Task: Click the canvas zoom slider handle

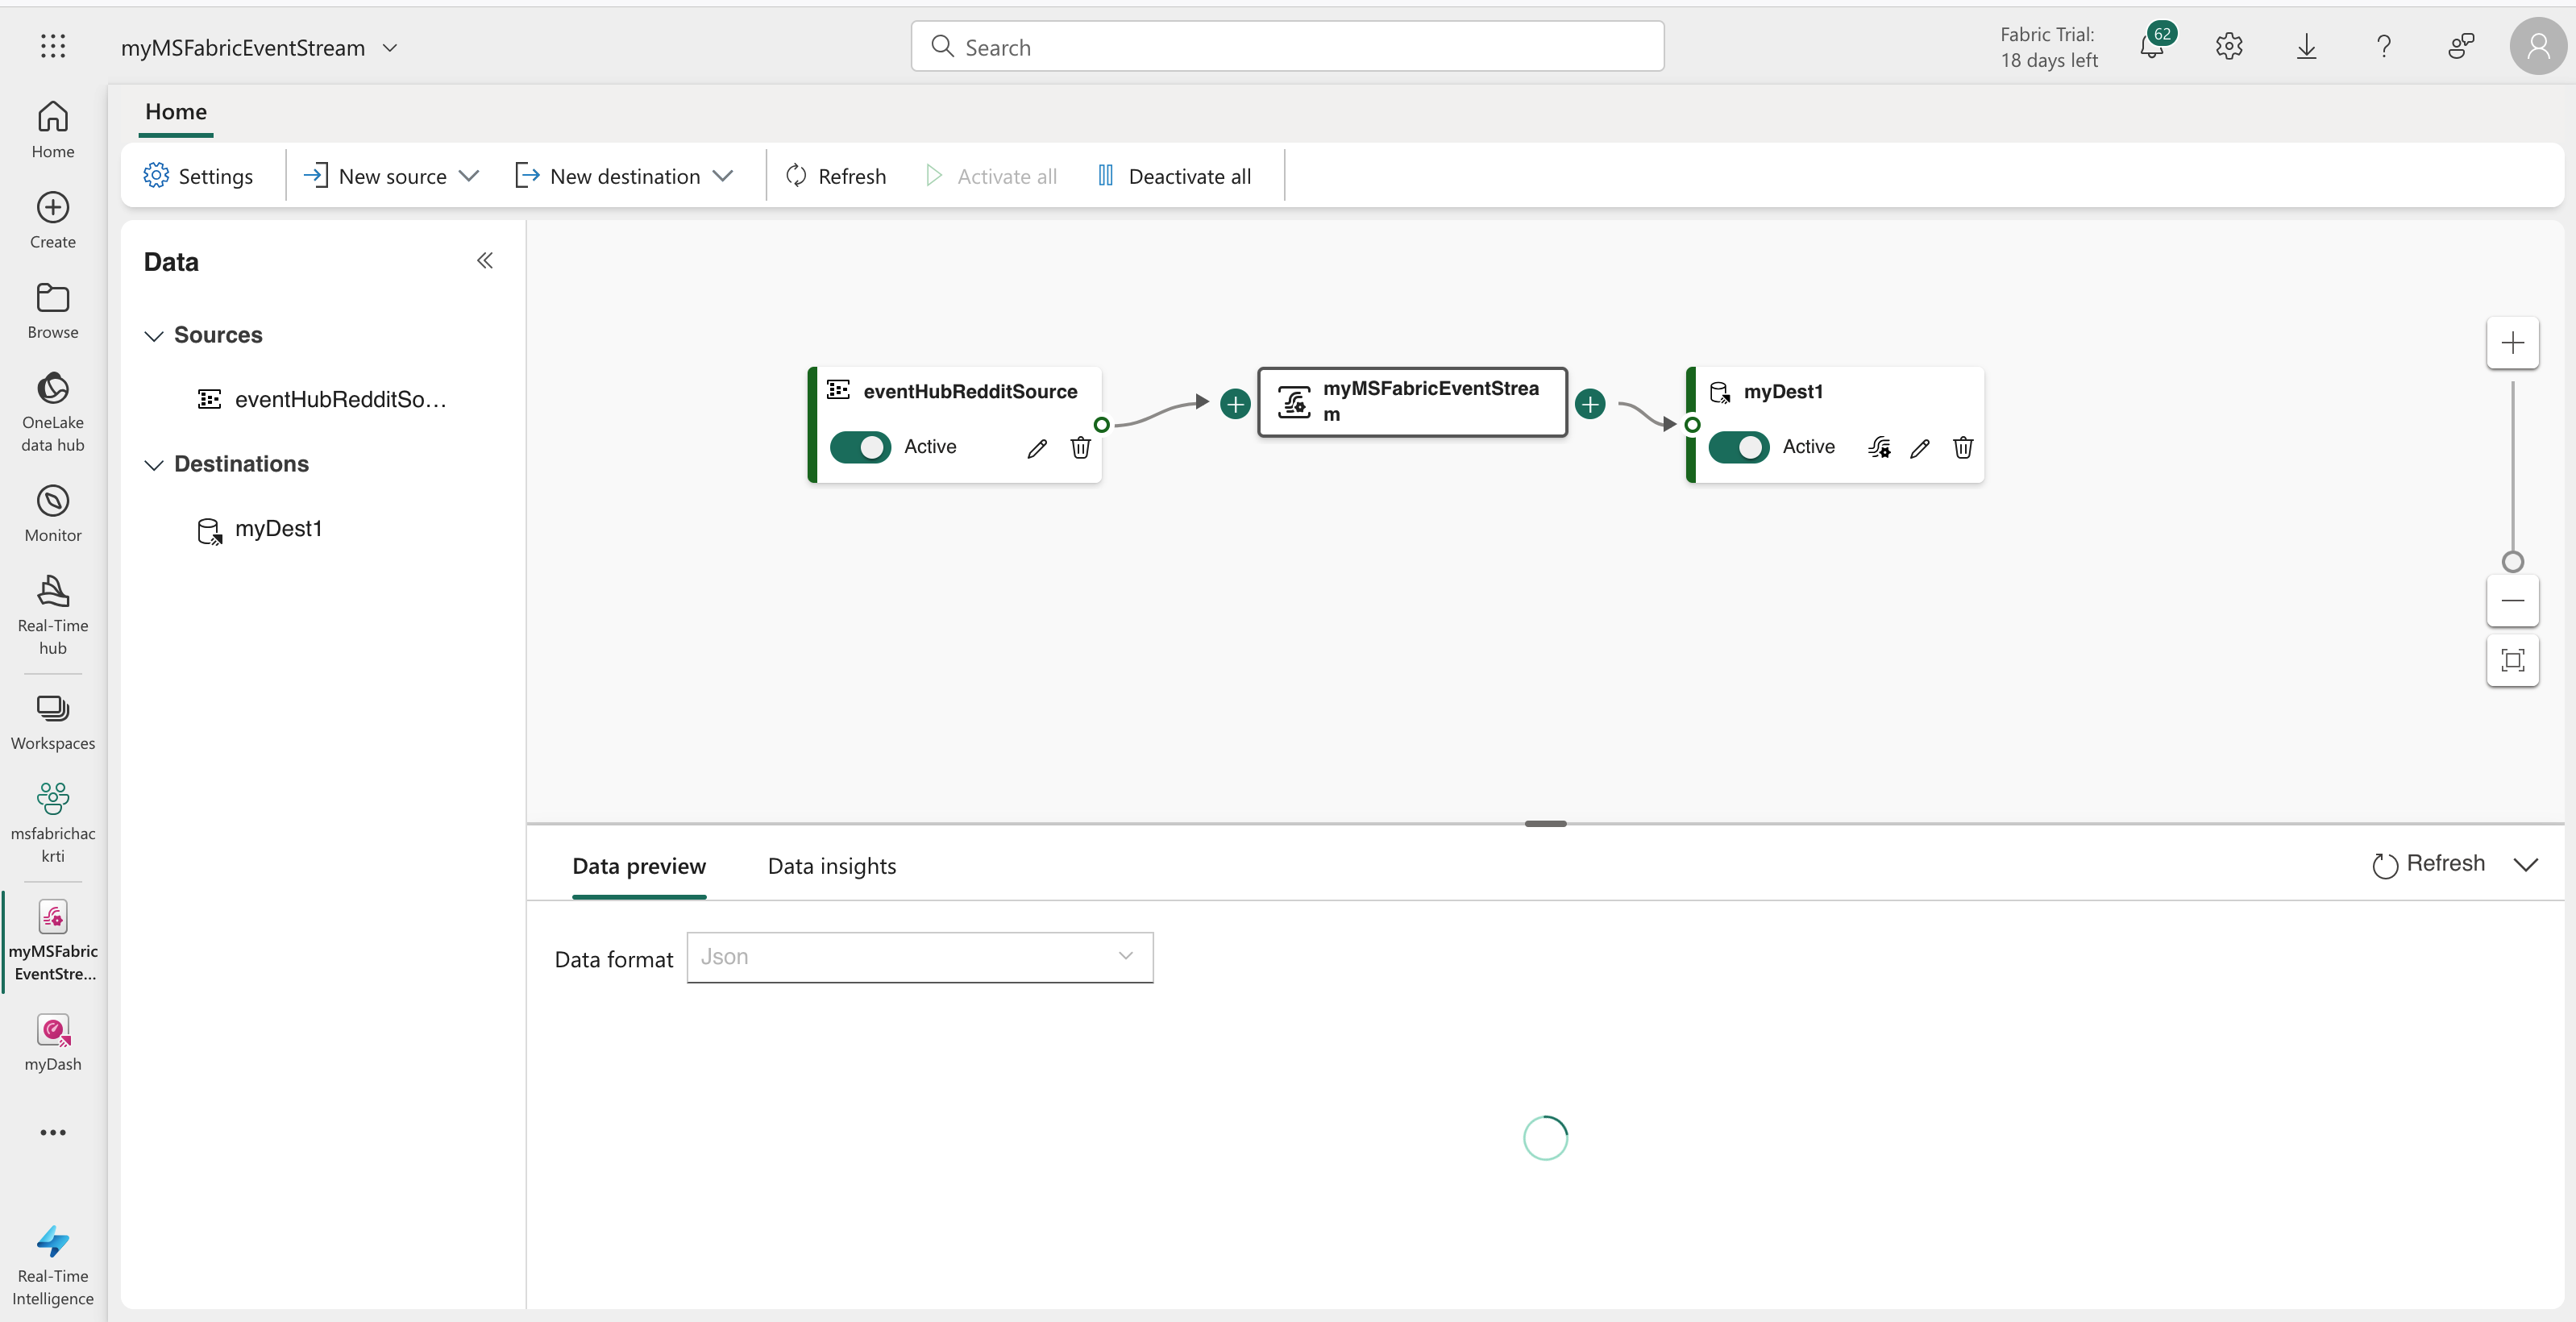Action: coord(2512,561)
